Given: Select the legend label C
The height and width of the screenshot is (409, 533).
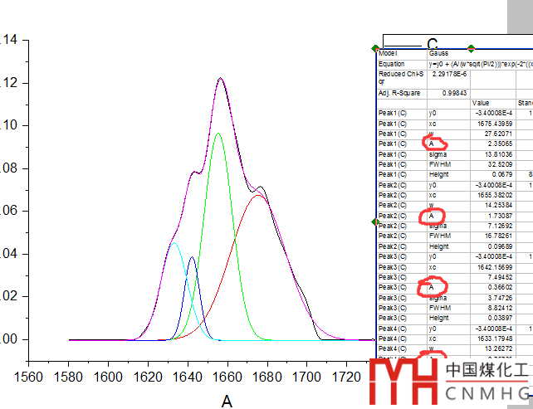Looking at the screenshot, I should pos(432,44).
